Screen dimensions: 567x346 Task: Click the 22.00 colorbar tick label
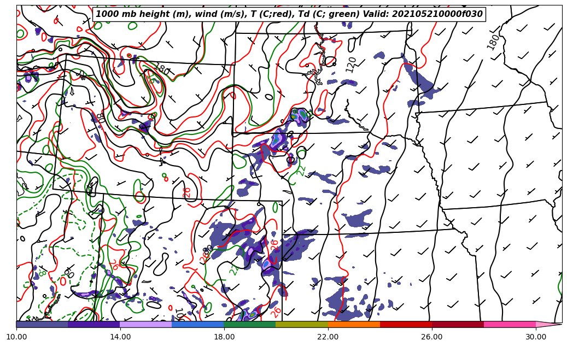pyautogui.click(x=328, y=337)
